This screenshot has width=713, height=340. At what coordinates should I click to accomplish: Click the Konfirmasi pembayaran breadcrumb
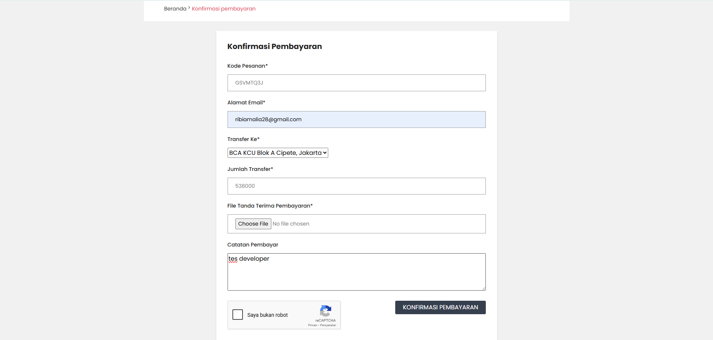pos(223,9)
